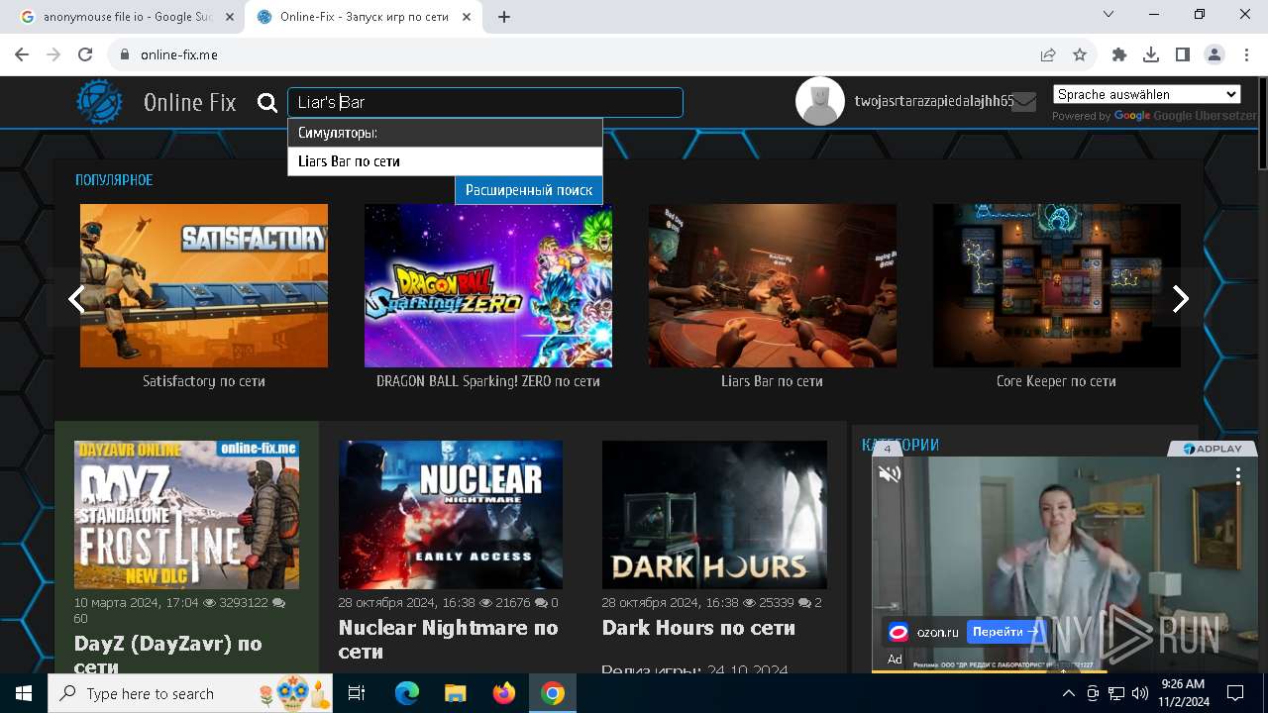Open Chrome tab search chevron
This screenshot has height=713, width=1268.
coord(1110,14)
